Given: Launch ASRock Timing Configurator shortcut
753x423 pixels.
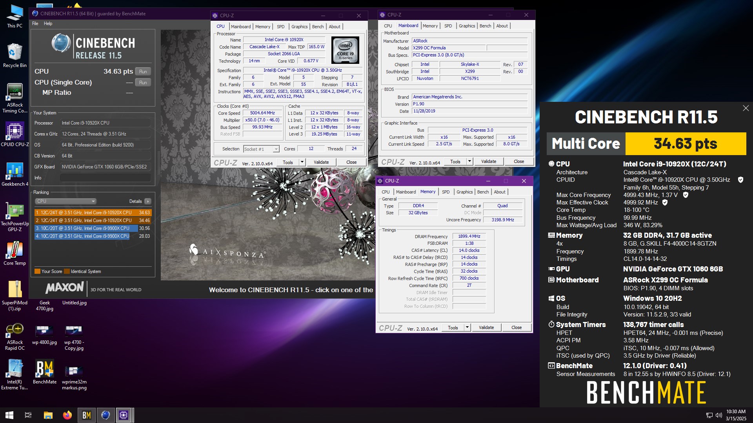Looking at the screenshot, I should coord(15,98).
